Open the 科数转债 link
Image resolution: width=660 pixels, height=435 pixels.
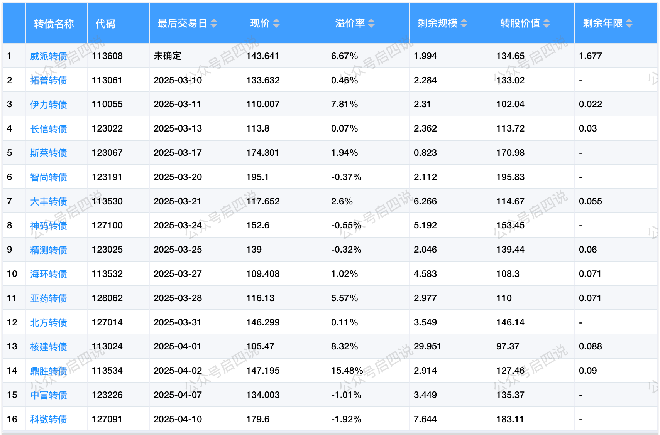tap(49, 419)
